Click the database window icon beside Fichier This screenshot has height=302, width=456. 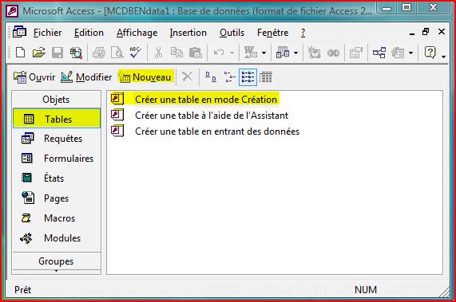click(x=19, y=32)
